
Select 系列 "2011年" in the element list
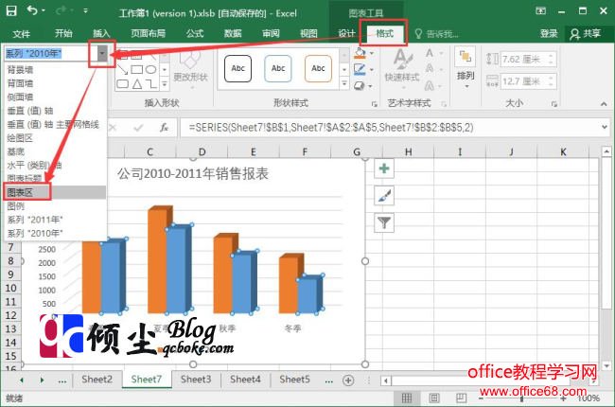(35, 220)
